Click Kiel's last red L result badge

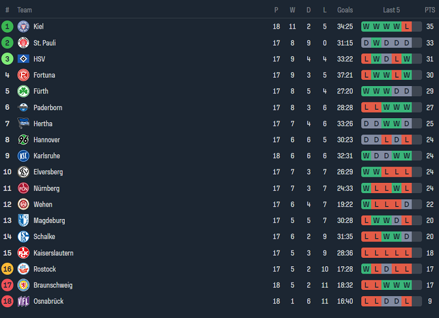point(406,26)
